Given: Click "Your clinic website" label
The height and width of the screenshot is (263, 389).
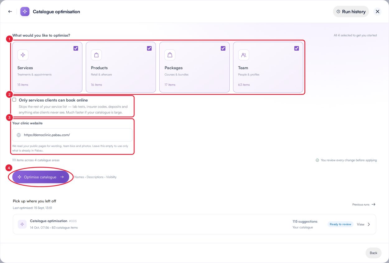Looking at the screenshot, I should click(x=27, y=123).
